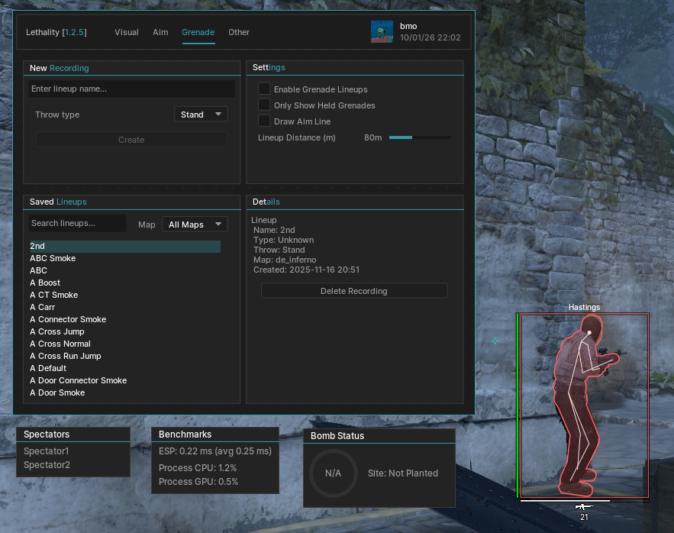Open the Throw type Stand dropdown
The image size is (674, 533).
coord(201,115)
